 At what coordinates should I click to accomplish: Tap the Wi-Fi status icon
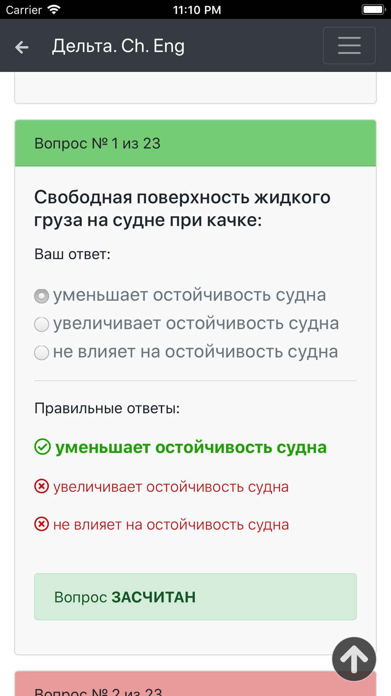[54, 9]
